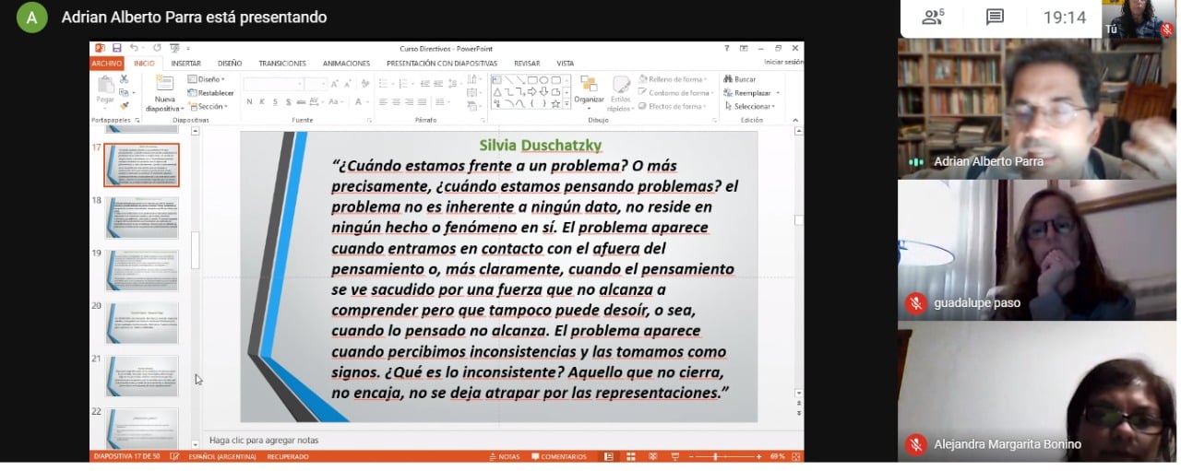The image size is (1181, 471).
Task: Toggle strikethrough (abc) formatting
Action: [x=301, y=101]
